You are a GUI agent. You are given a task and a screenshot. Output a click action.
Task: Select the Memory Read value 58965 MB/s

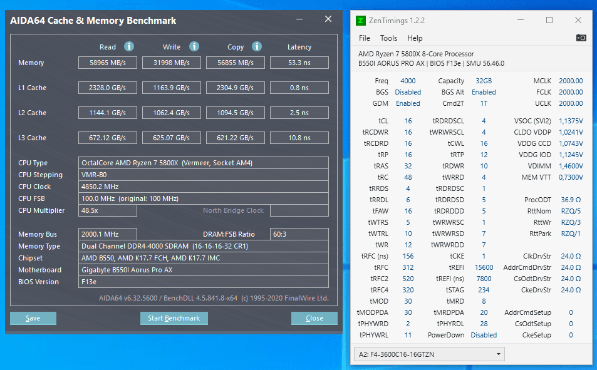(x=108, y=63)
